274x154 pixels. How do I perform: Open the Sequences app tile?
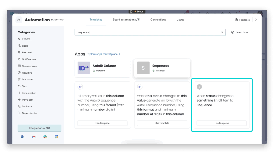[x=162, y=68]
